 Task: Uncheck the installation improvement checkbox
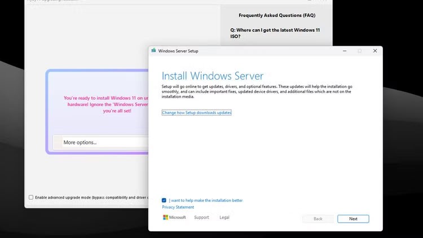click(164, 200)
